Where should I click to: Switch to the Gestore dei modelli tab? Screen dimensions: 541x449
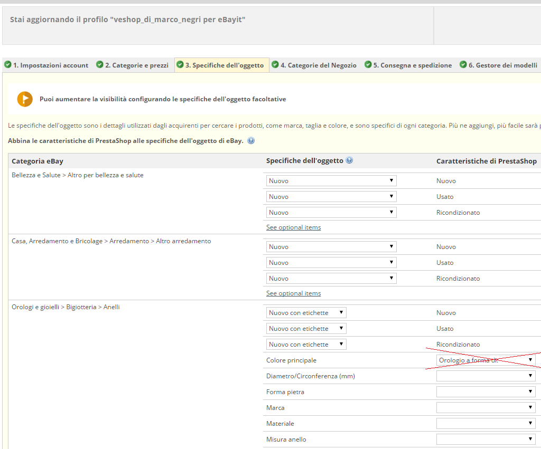pyautogui.click(x=499, y=65)
